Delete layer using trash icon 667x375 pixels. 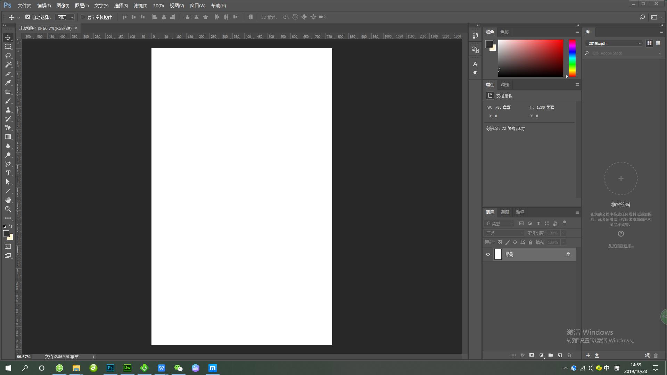pyautogui.click(x=569, y=355)
